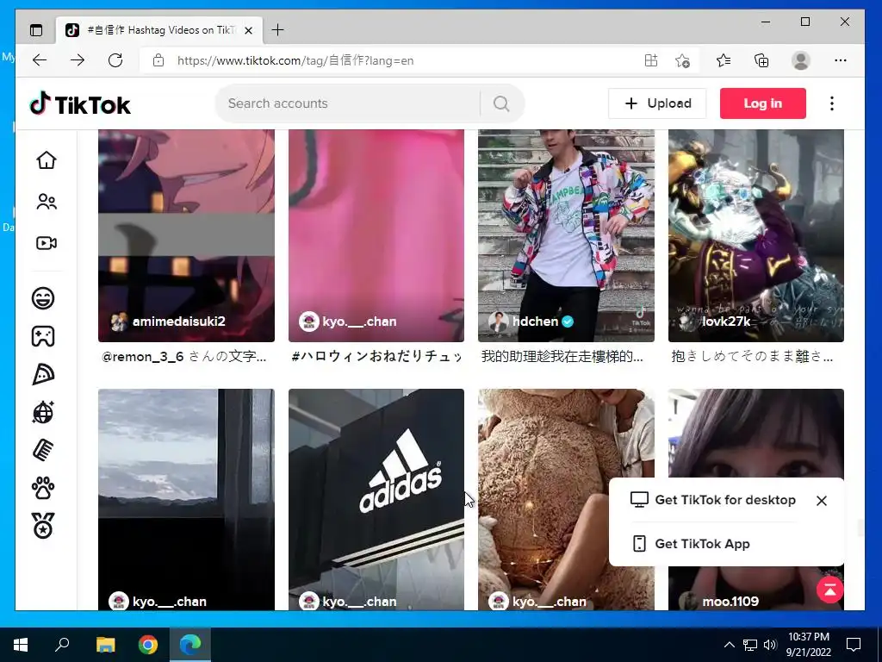Screen dimensions: 882x662
Task: Select the Comedy smiley face category icon
Action: coord(43,297)
